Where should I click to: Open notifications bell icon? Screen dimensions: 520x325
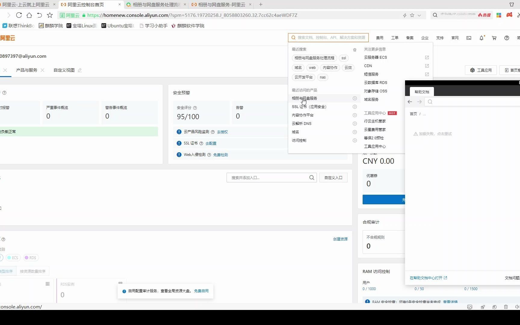coord(481,38)
